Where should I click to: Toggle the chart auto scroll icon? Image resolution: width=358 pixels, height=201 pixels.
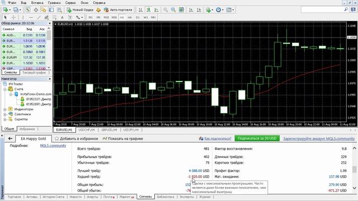[x=191, y=10]
